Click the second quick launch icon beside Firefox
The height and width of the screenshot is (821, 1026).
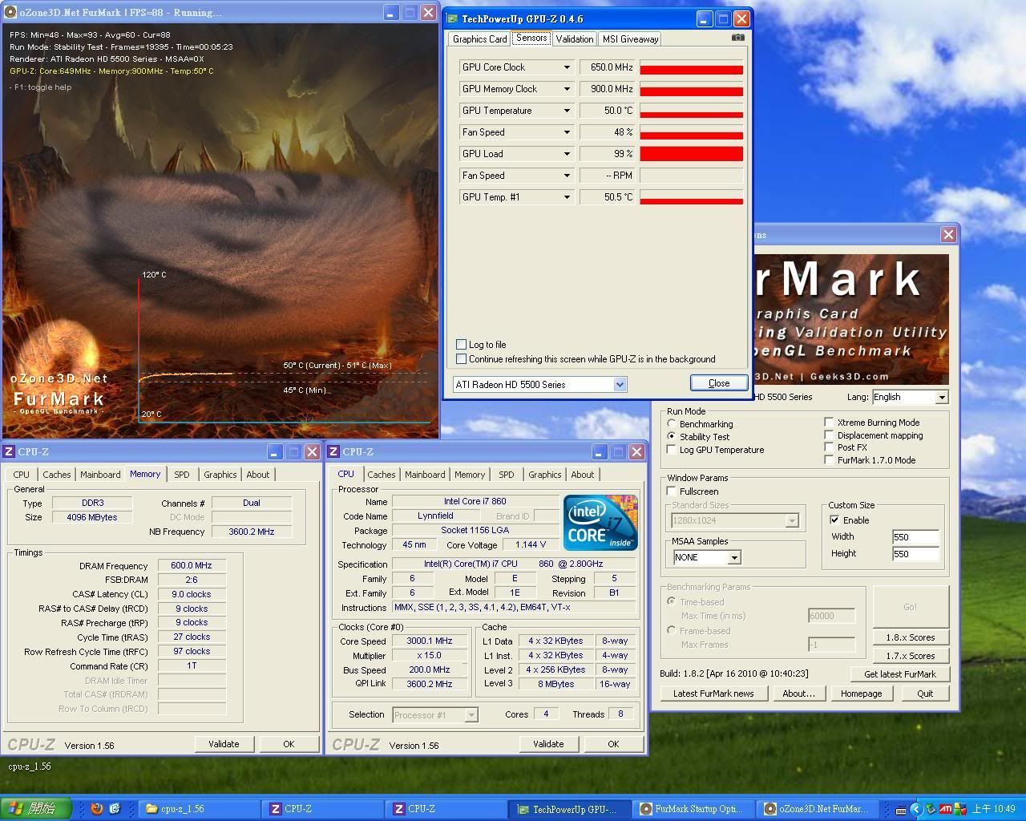[115, 808]
